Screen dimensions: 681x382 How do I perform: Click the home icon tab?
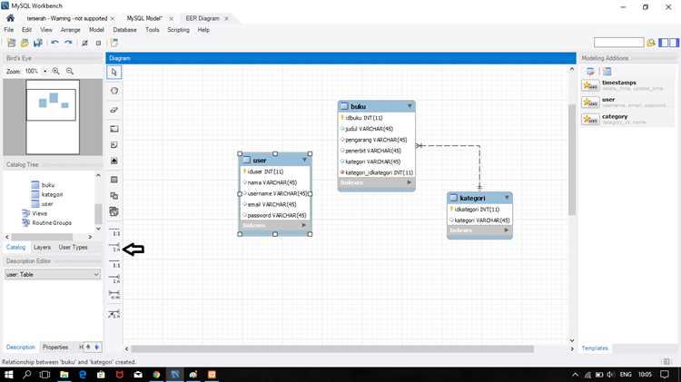point(10,18)
